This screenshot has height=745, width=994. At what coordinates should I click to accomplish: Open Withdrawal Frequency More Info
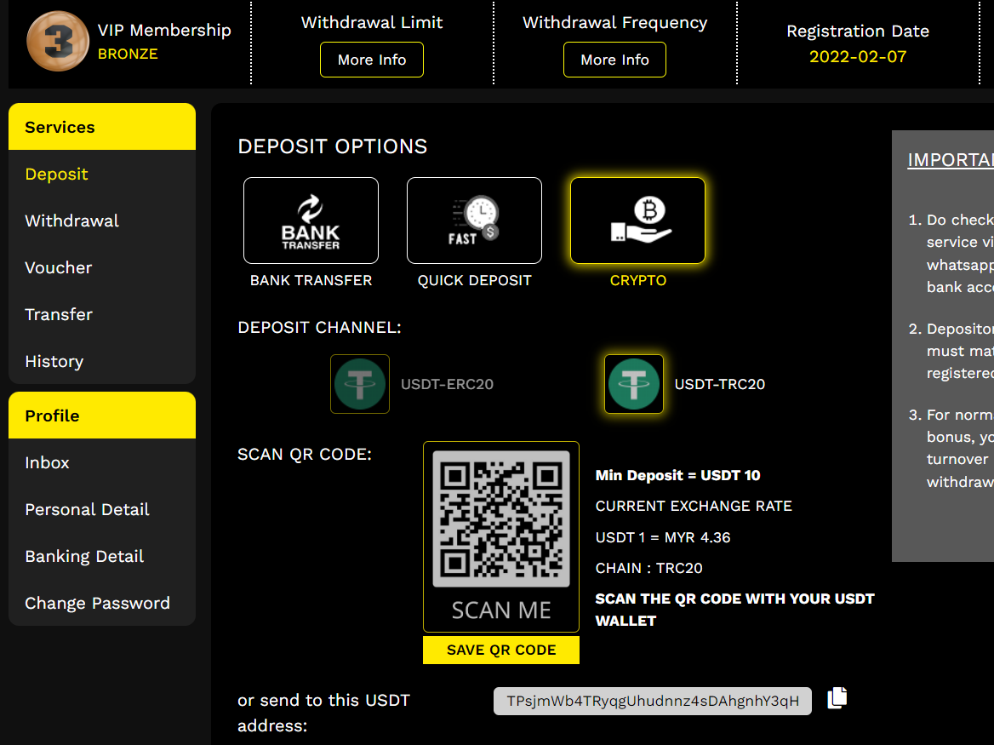(x=614, y=60)
